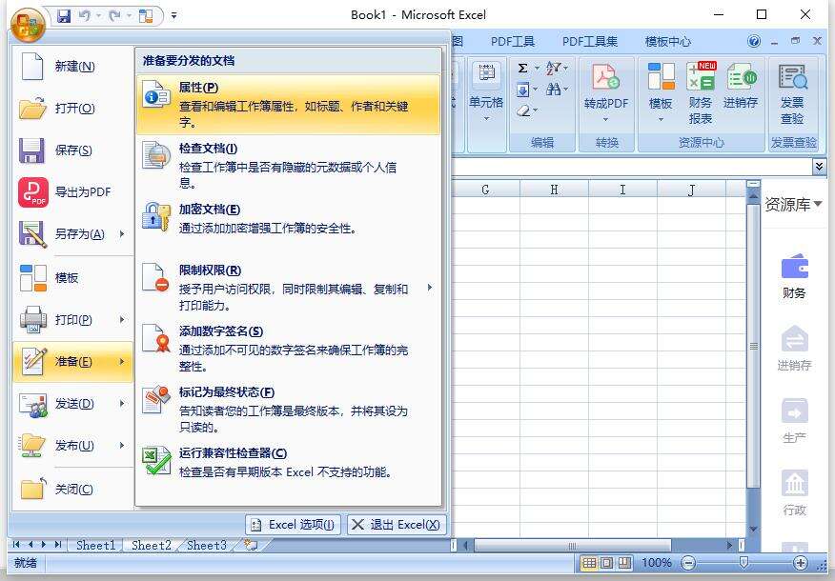This screenshot has width=835, height=581.
Task: Click the Redo icon in Quick Access toolbar
Action: tap(114, 16)
